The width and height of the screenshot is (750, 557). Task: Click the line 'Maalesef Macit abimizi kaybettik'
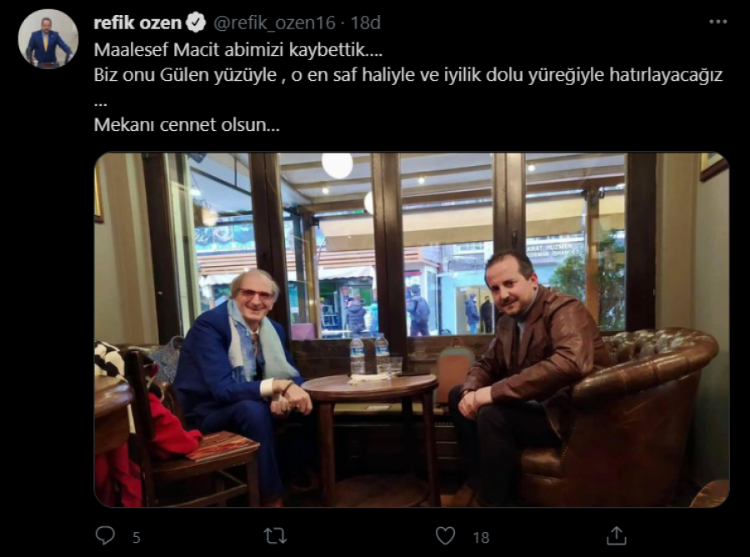(237, 50)
